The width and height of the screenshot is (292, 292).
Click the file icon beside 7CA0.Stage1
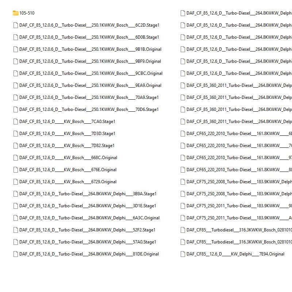[x=15, y=122]
